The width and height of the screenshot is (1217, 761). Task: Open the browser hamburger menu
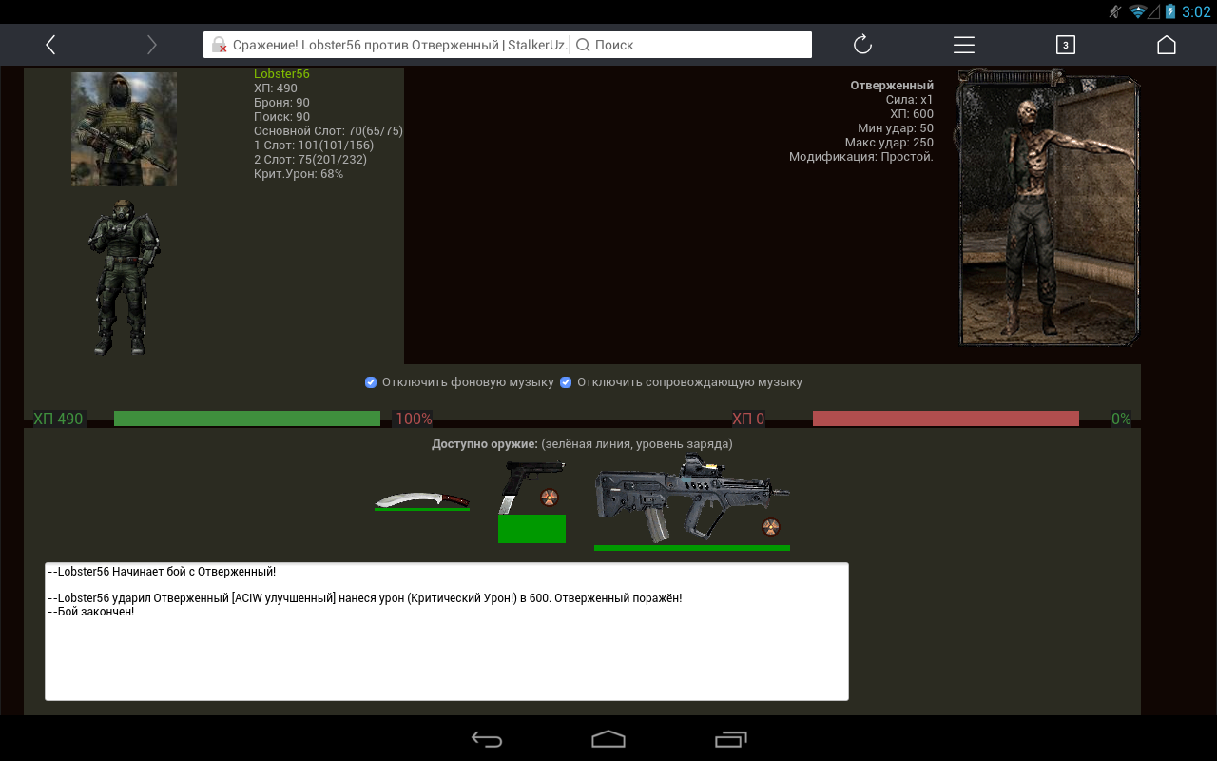tap(964, 45)
